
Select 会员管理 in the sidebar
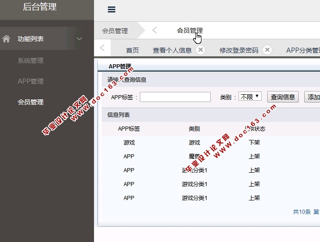pos(31,102)
